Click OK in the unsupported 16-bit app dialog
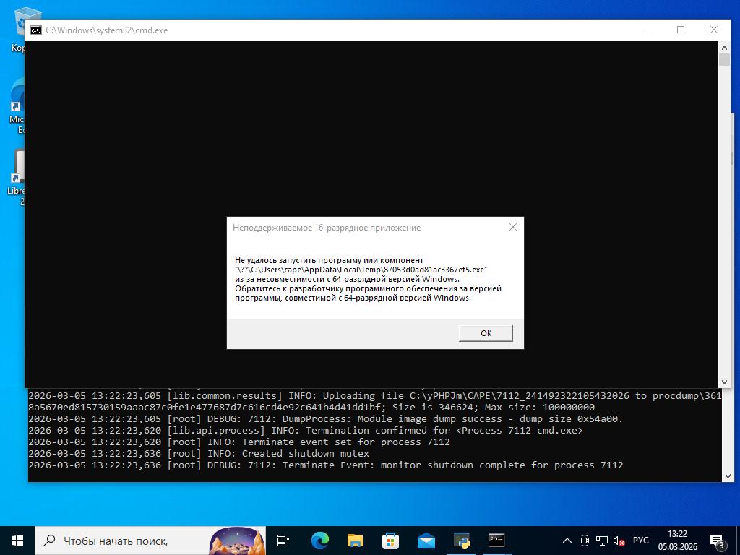This screenshot has height=555, width=740. click(x=486, y=333)
